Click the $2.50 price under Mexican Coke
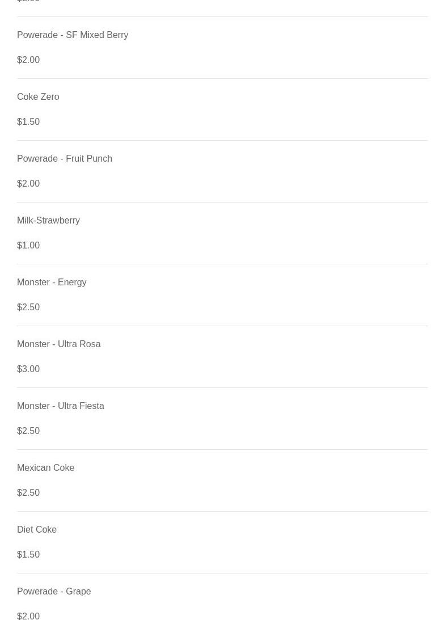 (28, 493)
